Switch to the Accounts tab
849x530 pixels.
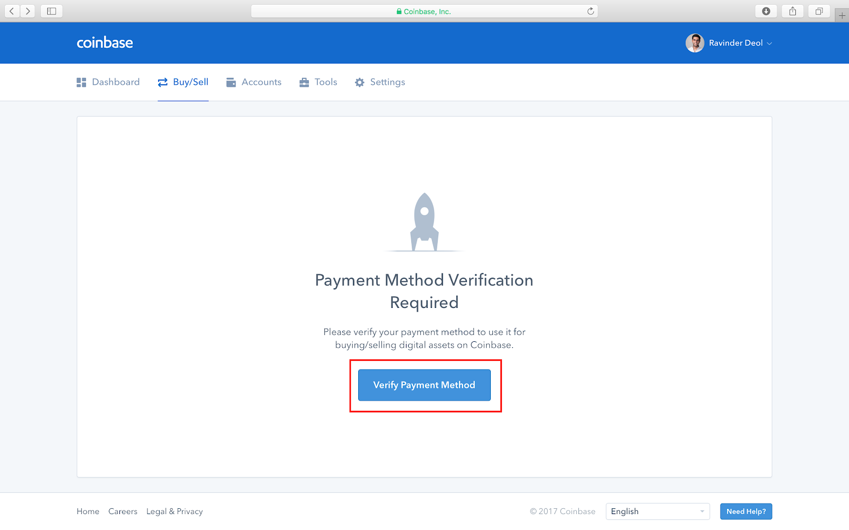coord(254,82)
